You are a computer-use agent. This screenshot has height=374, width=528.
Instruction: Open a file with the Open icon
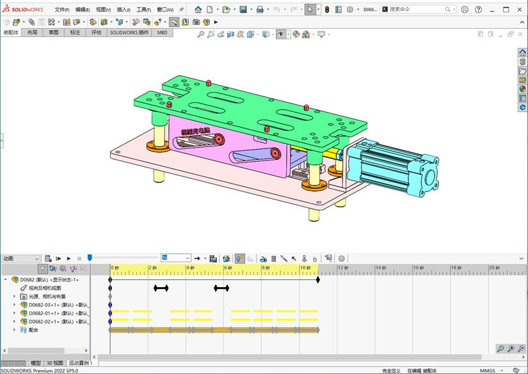click(x=227, y=10)
